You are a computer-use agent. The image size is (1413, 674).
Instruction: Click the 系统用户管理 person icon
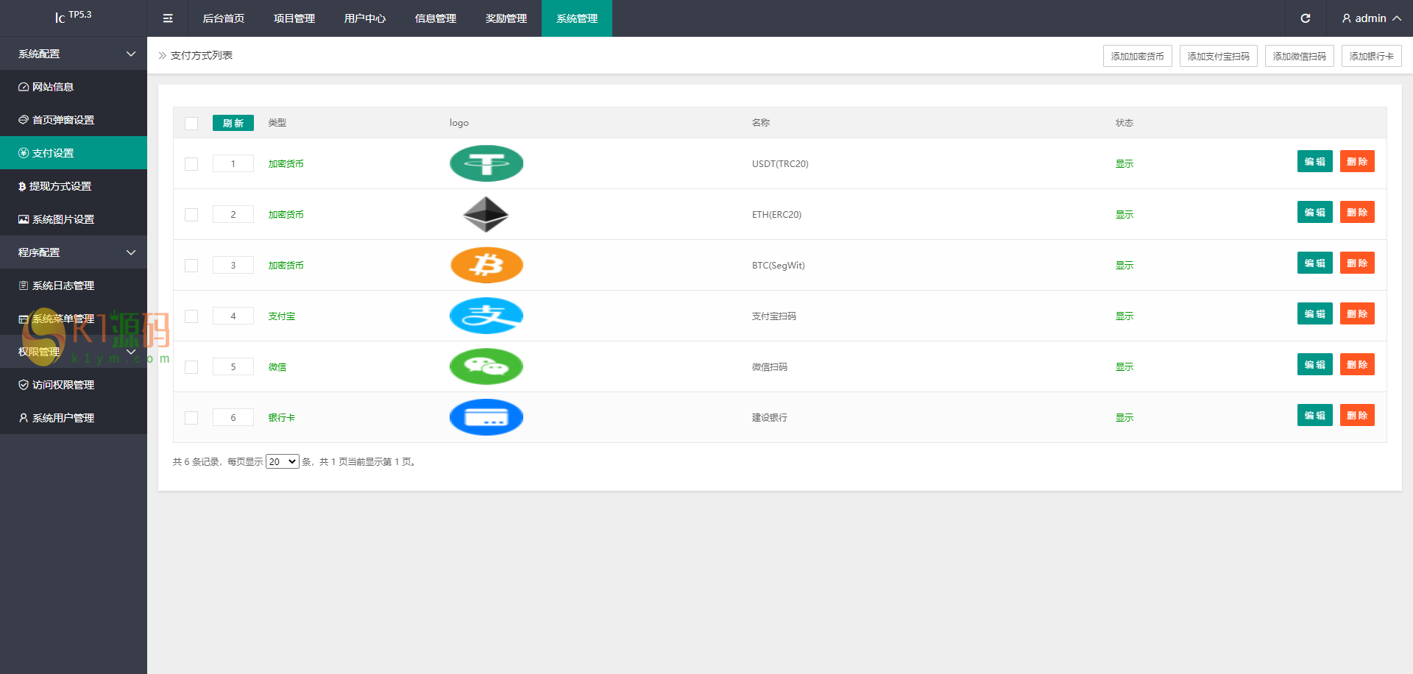coord(24,418)
